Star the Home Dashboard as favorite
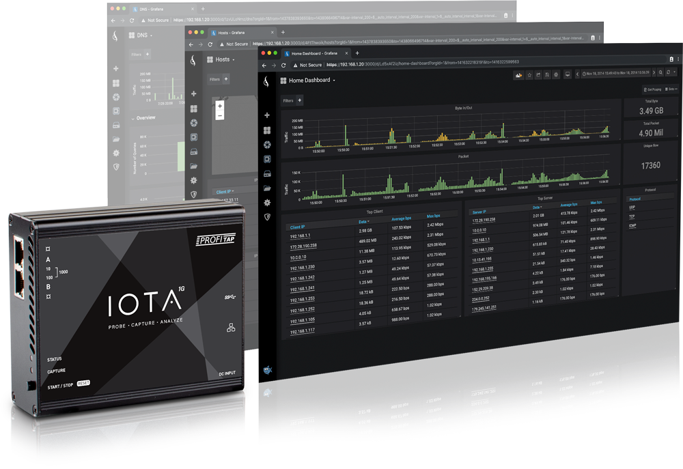Screen dimensions: 683x469 tap(529, 75)
